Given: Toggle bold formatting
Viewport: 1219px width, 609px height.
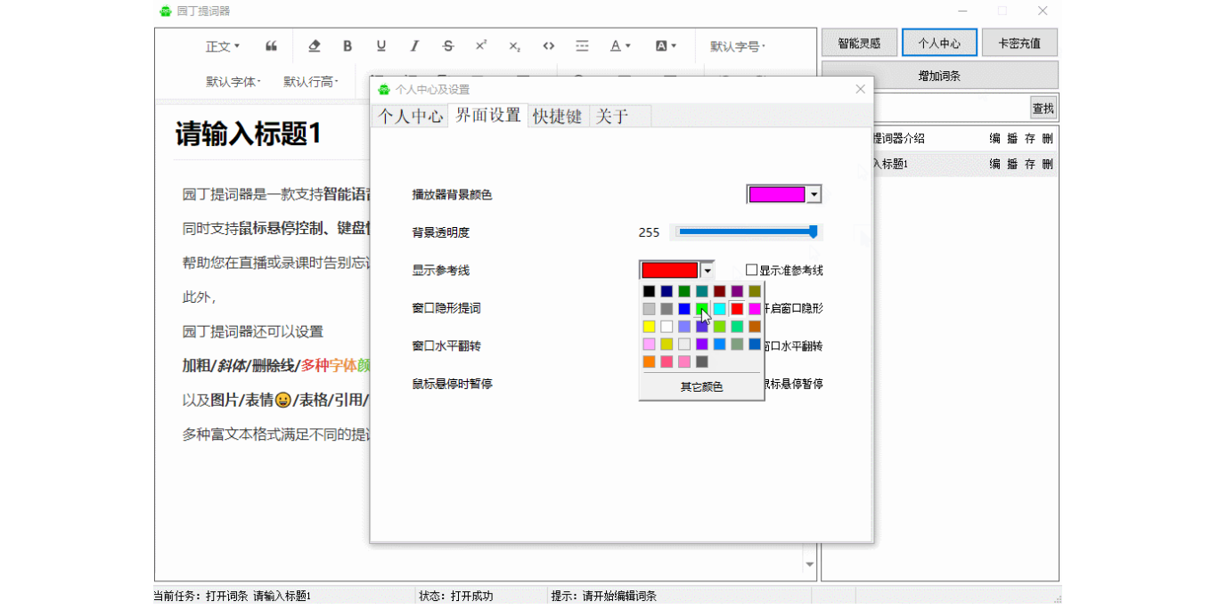Looking at the screenshot, I should tap(348, 46).
